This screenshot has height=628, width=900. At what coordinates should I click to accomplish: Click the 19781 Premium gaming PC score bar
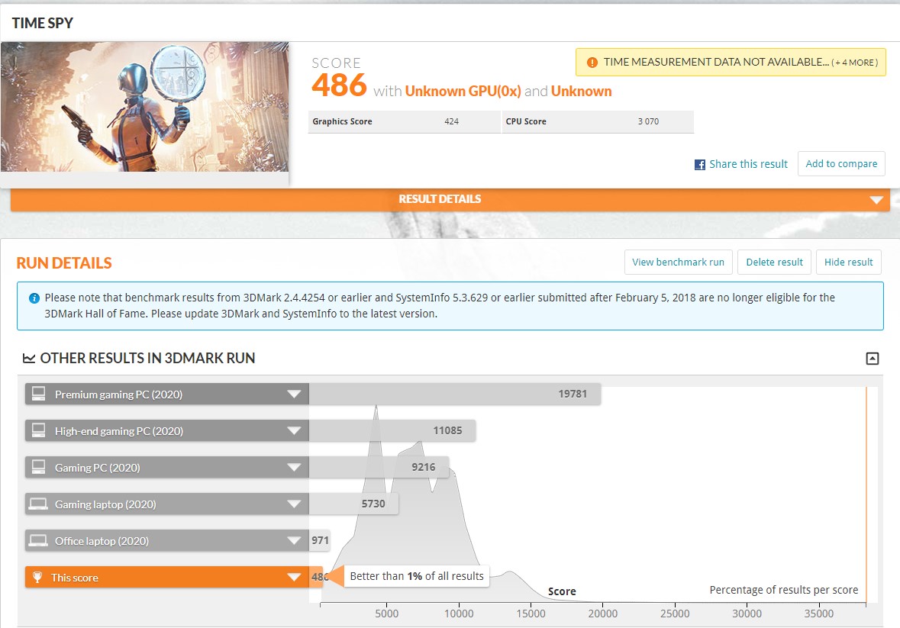pos(455,394)
